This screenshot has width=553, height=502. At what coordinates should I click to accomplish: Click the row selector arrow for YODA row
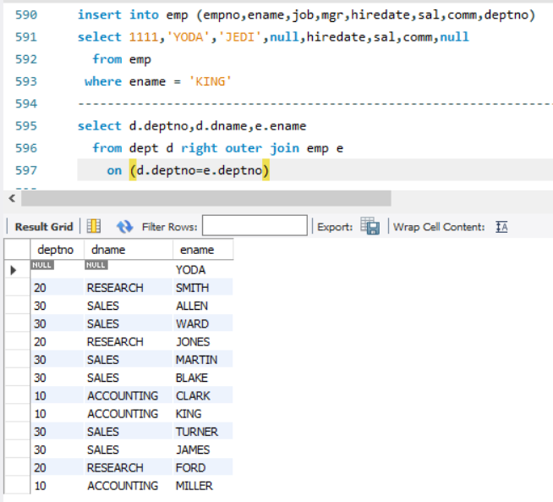click(x=14, y=270)
